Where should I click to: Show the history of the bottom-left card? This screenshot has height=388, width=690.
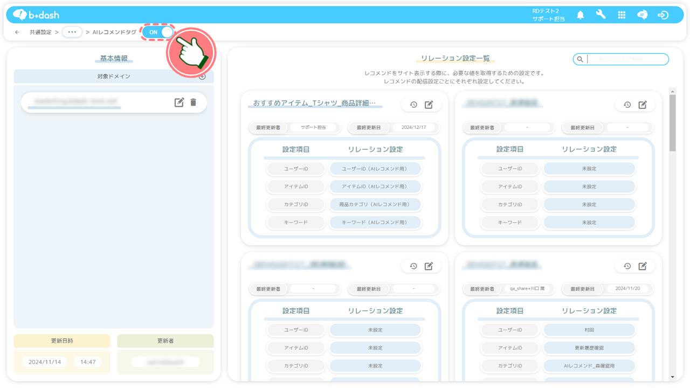click(413, 266)
